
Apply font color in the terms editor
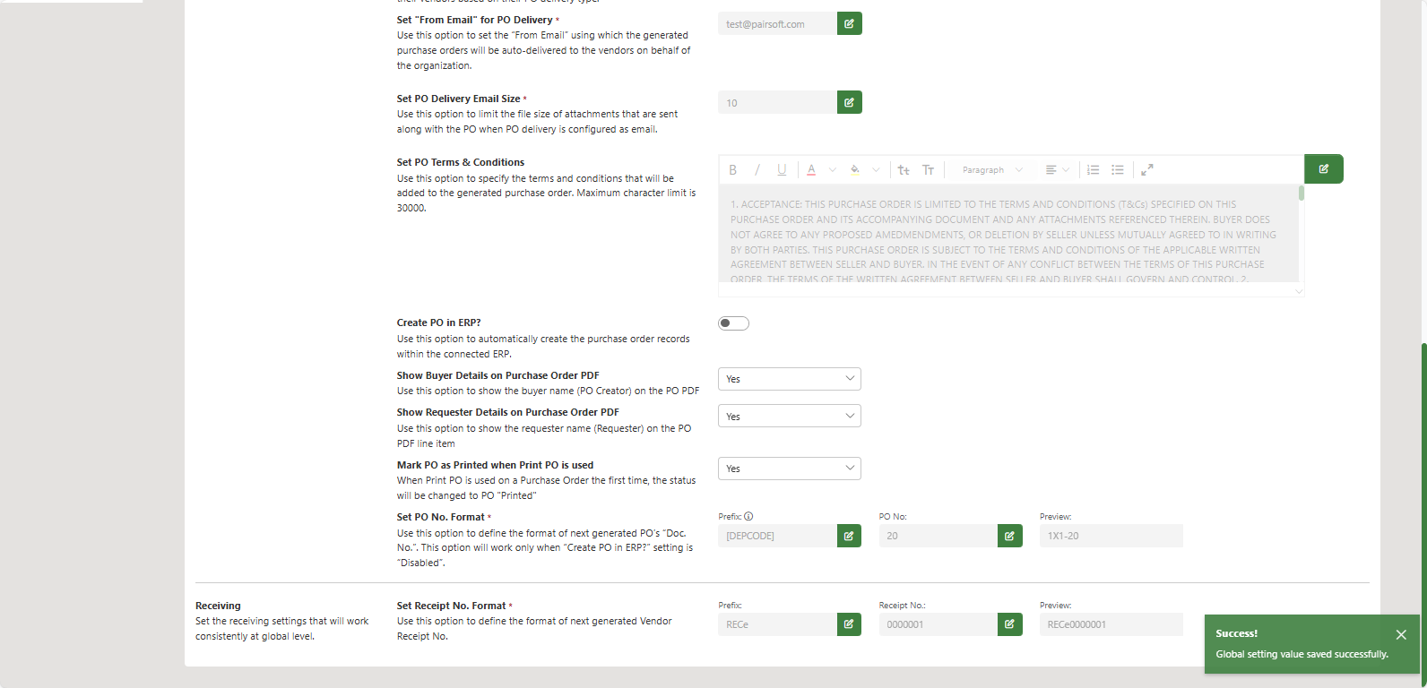pos(811,169)
